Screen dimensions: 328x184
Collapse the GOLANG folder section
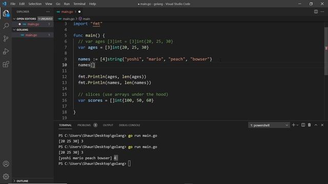coord(22,30)
